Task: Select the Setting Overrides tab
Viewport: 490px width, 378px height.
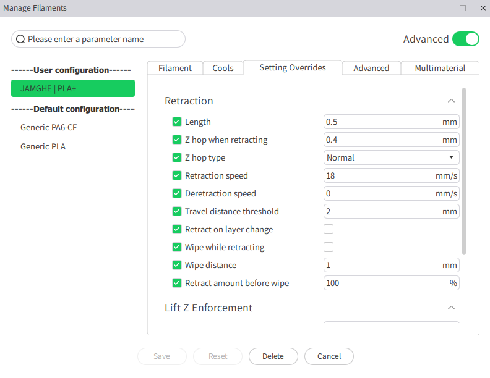Action: (x=293, y=67)
